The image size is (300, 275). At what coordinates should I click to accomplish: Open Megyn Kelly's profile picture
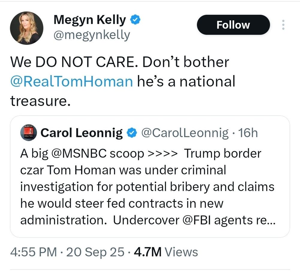pyautogui.click(x=26, y=28)
